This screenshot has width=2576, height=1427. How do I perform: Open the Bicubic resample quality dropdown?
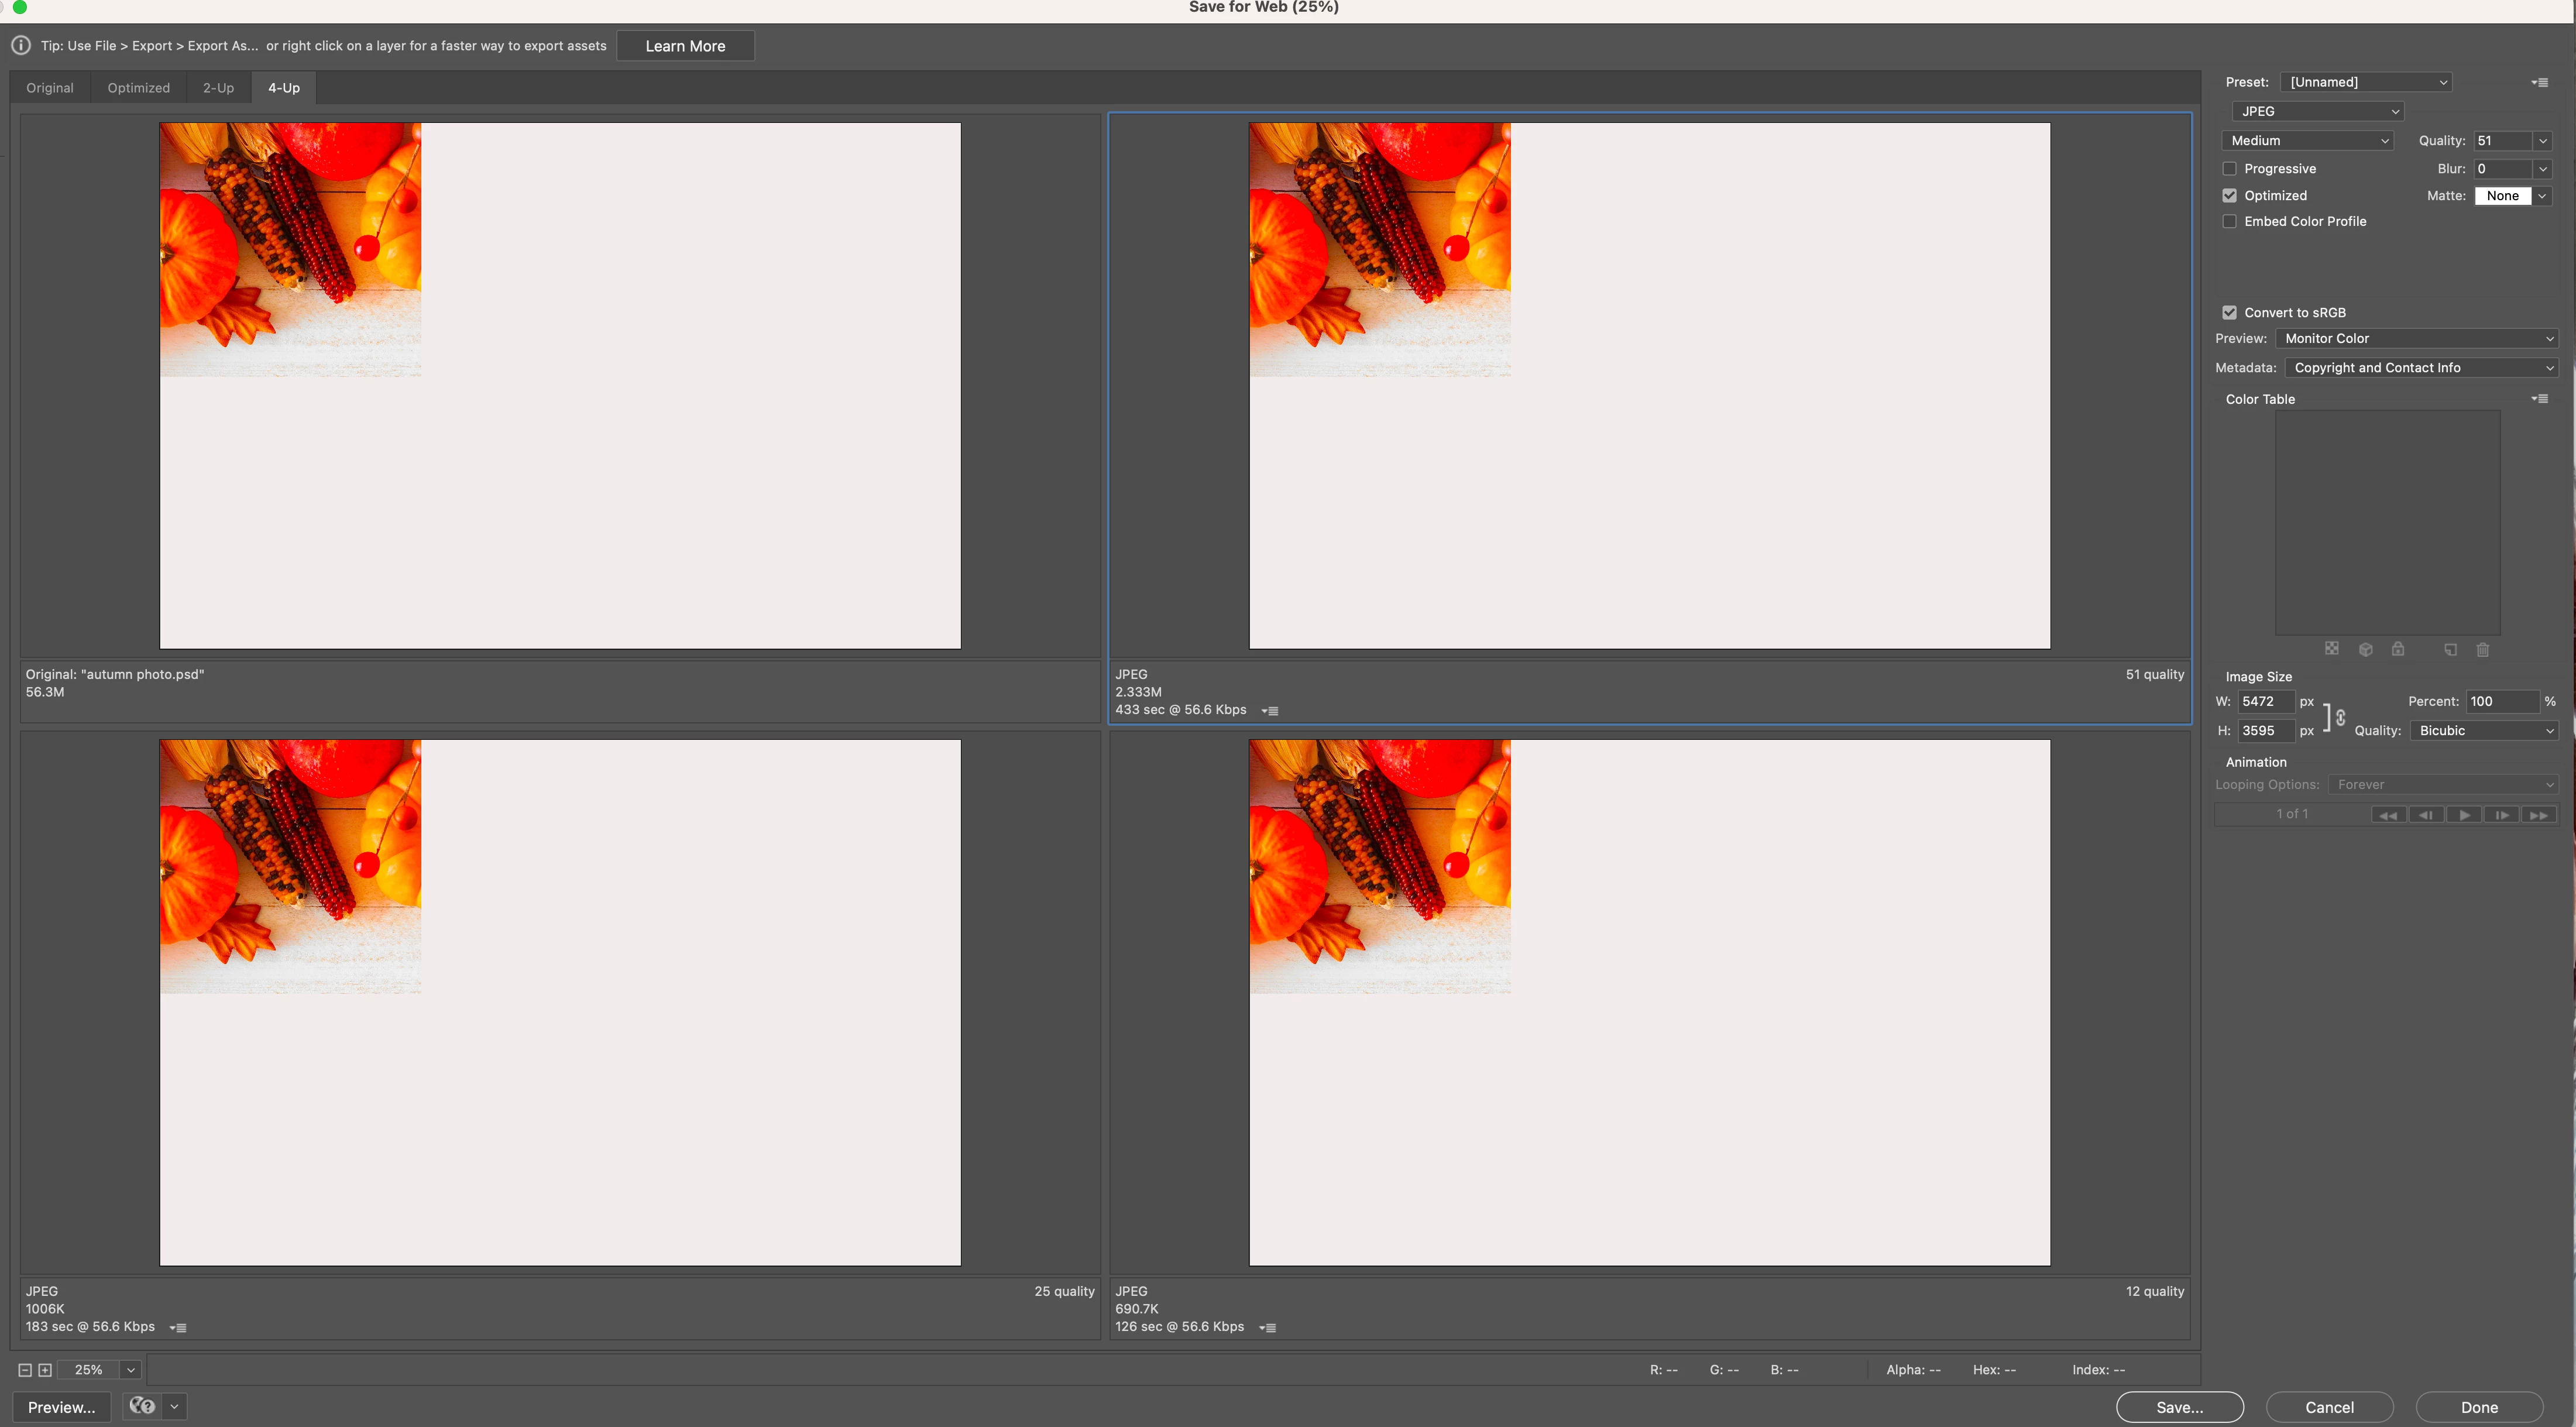[x=2484, y=731]
